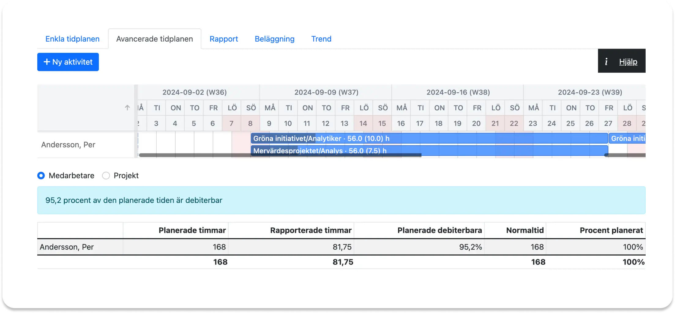Screen dimensions: 675x313
Task: Select the Medarbetare radio button
Action: click(41, 175)
